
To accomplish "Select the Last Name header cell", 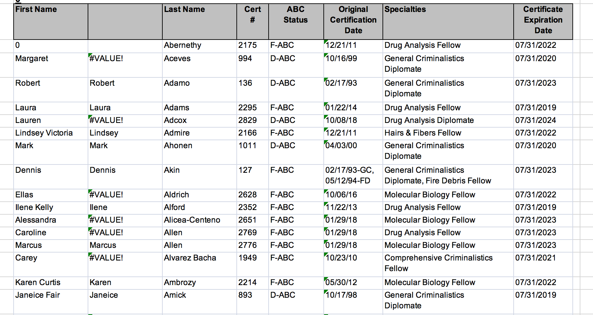I will (200, 22).
